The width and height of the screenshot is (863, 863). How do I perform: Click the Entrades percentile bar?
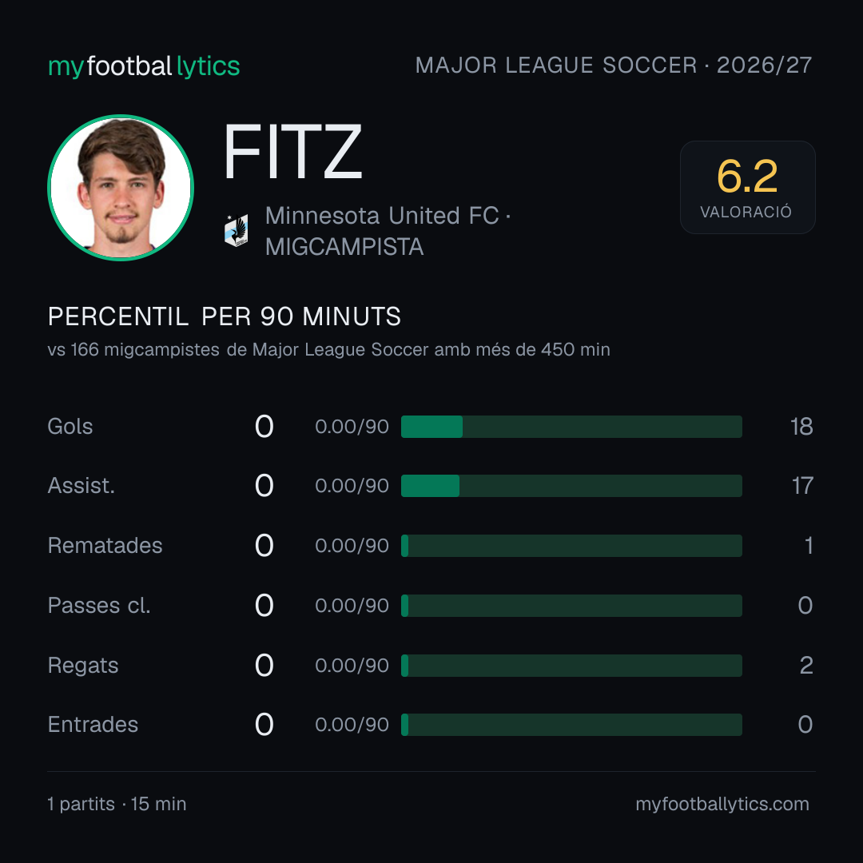(571, 724)
